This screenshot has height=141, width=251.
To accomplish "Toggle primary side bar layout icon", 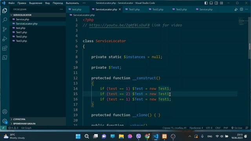I will click(x=206, y=3).
